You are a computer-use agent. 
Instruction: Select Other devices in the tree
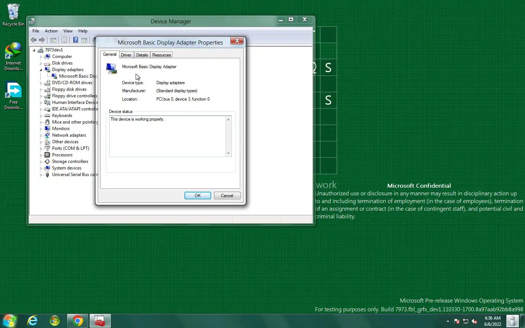pyautogui.click(x=62, y=142)
